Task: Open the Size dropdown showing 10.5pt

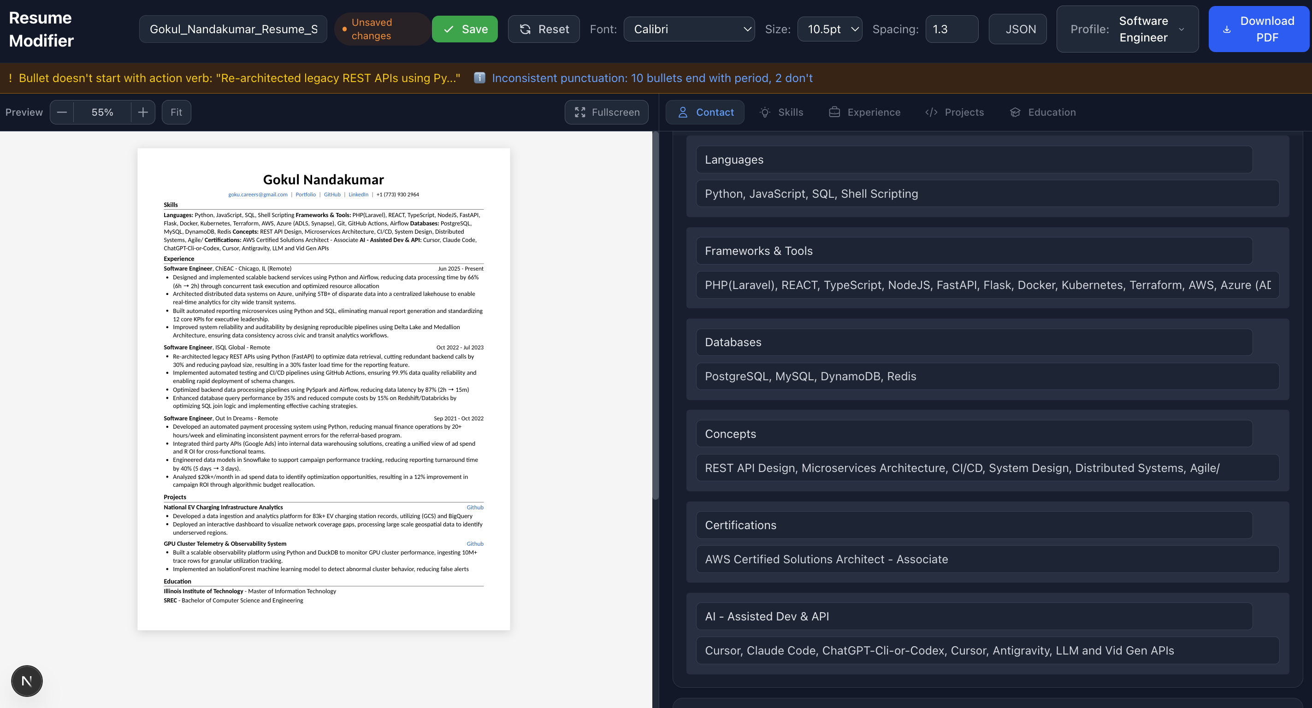Action: click(x=830, y=29)
